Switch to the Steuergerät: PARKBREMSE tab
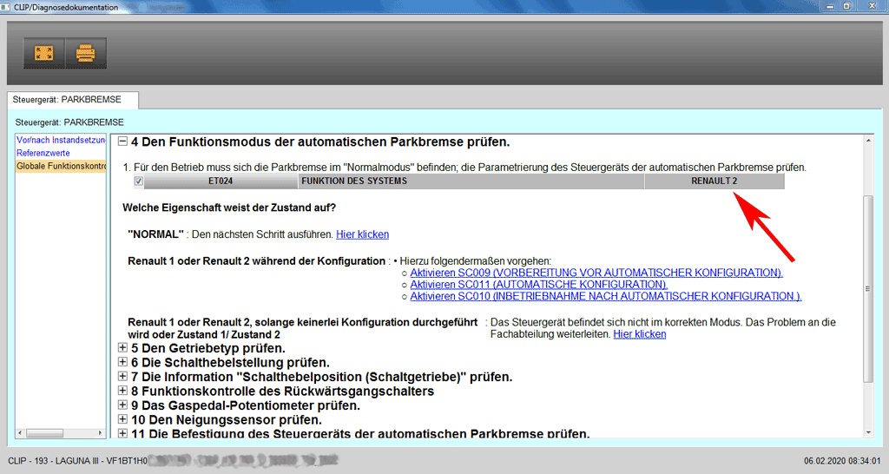The image size is (889, 474). point(67,100)
